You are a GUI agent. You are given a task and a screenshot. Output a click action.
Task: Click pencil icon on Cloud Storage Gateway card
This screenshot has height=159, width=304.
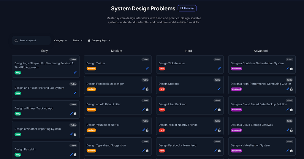pos(288,130)
